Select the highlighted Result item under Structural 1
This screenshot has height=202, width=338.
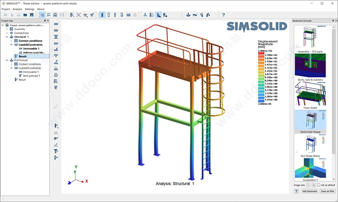pos(32,56)
